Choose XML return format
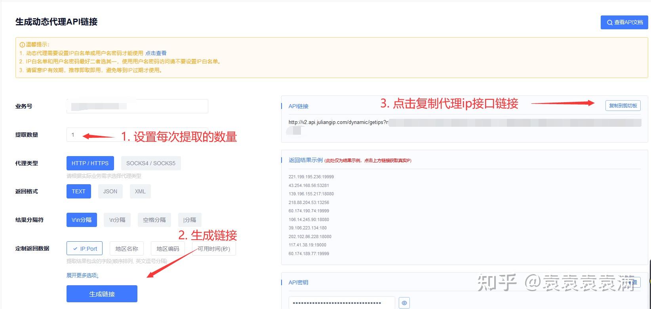This screenshot has width=651, height=309. 140,191
